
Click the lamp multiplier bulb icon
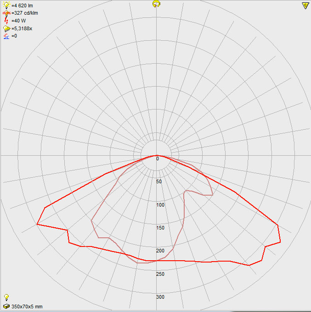pyautogui.click(x=6, y=29)
